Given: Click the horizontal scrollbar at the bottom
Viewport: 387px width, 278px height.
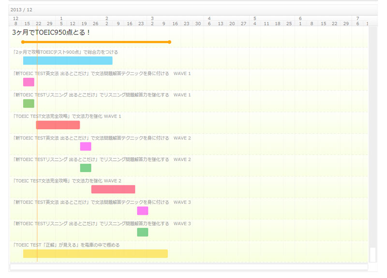Looking at the screenshot, I should 189,266.
